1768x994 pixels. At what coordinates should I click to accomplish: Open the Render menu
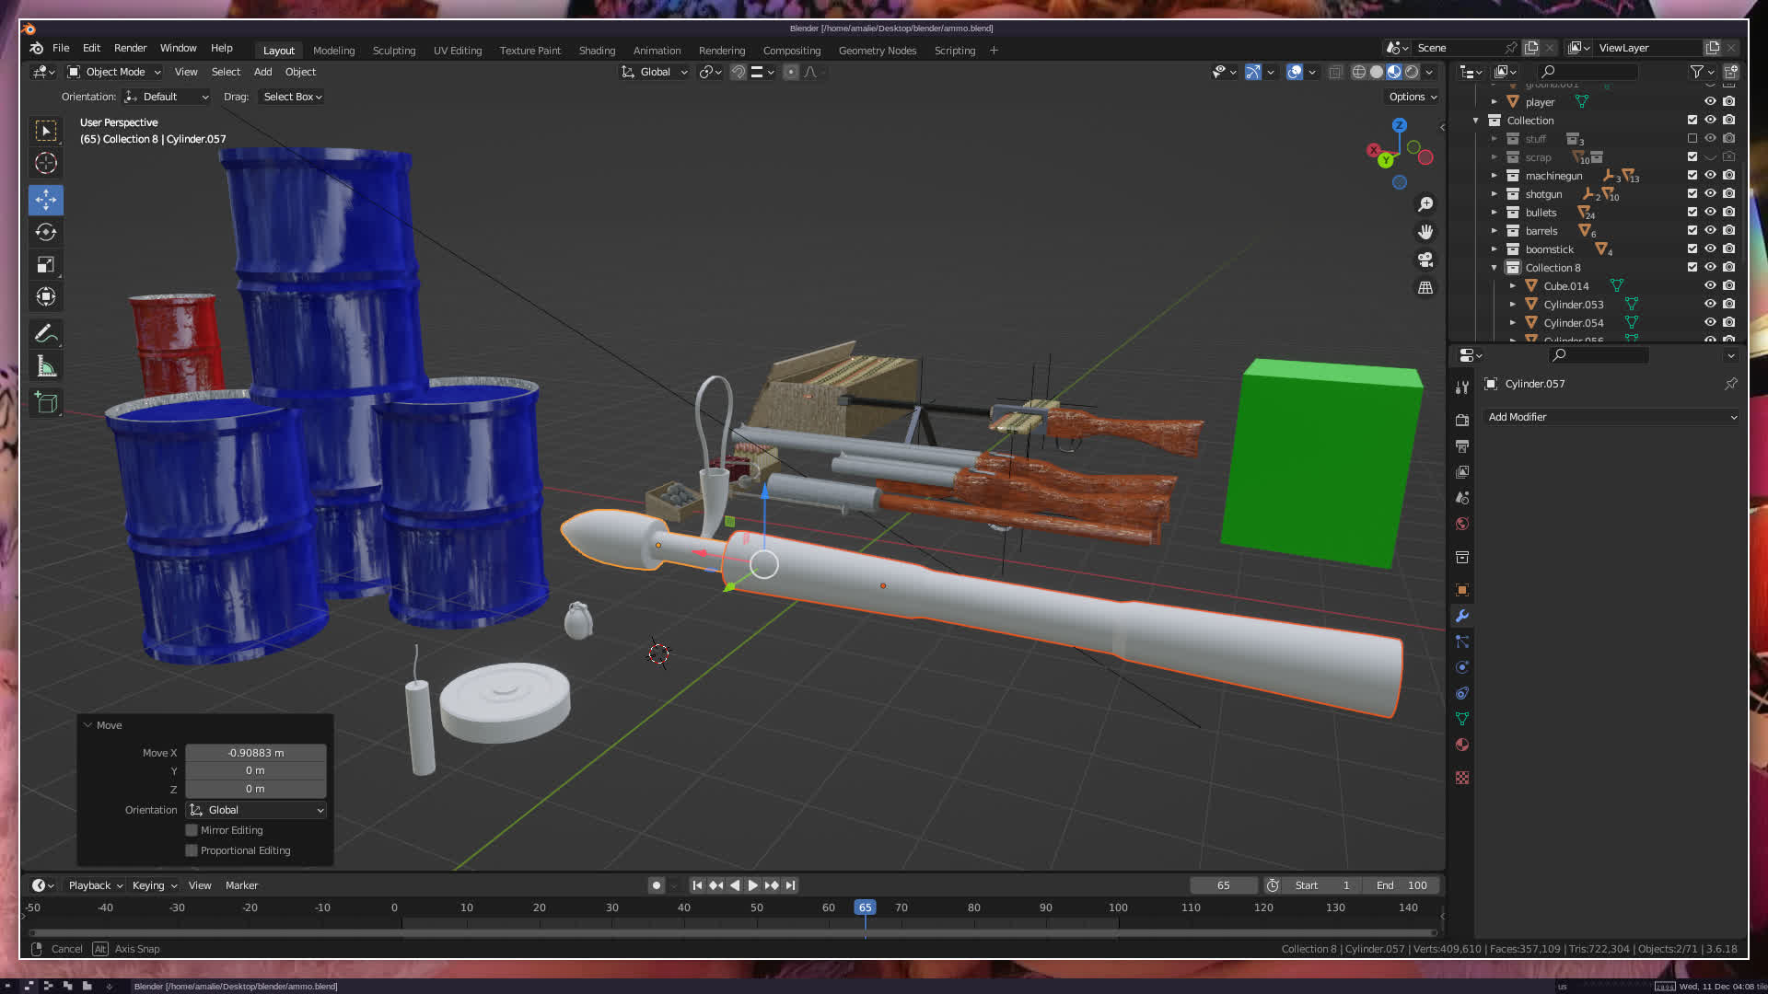[130, 48]
